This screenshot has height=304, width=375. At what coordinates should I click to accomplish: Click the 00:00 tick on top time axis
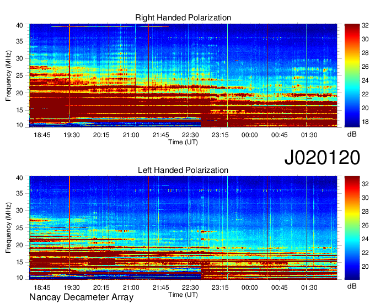click(250, 135)
